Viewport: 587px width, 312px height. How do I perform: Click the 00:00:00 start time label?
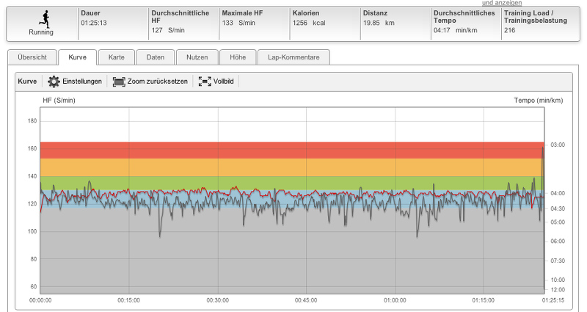pos(40,300)
